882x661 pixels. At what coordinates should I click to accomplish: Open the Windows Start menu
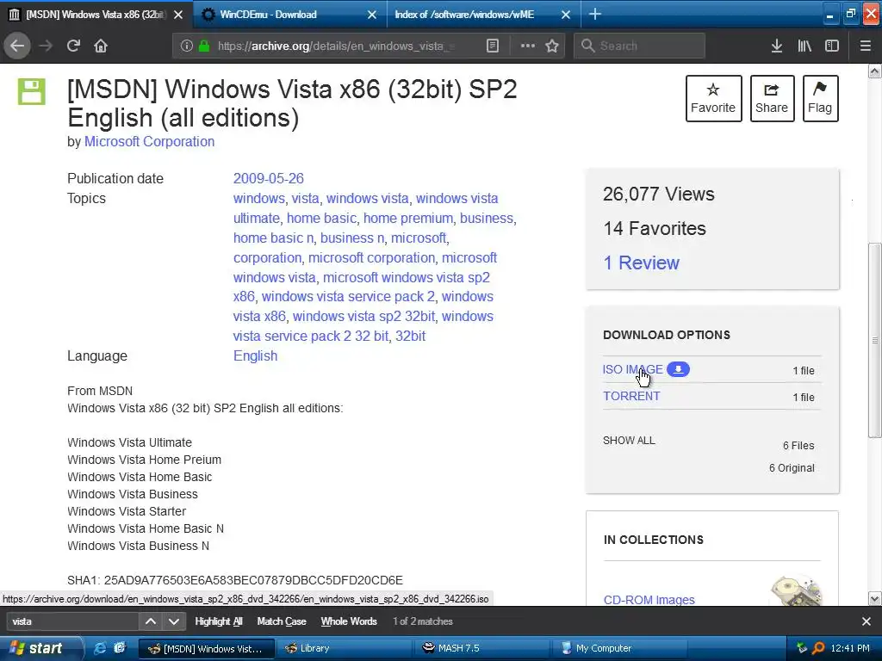click(x=40, y=648)
